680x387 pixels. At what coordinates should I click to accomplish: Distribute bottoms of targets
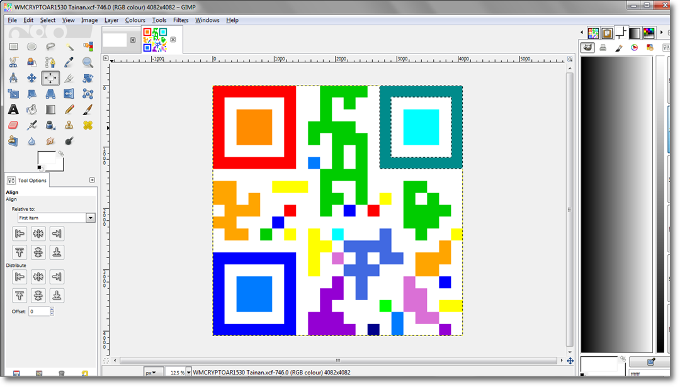57,296
